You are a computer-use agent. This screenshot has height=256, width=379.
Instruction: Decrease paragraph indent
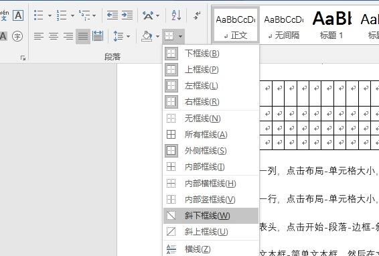click(x=112, y=15)
